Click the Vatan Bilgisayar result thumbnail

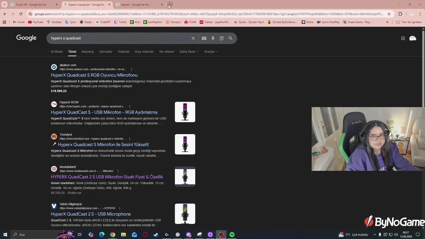(x=185, y=214)
